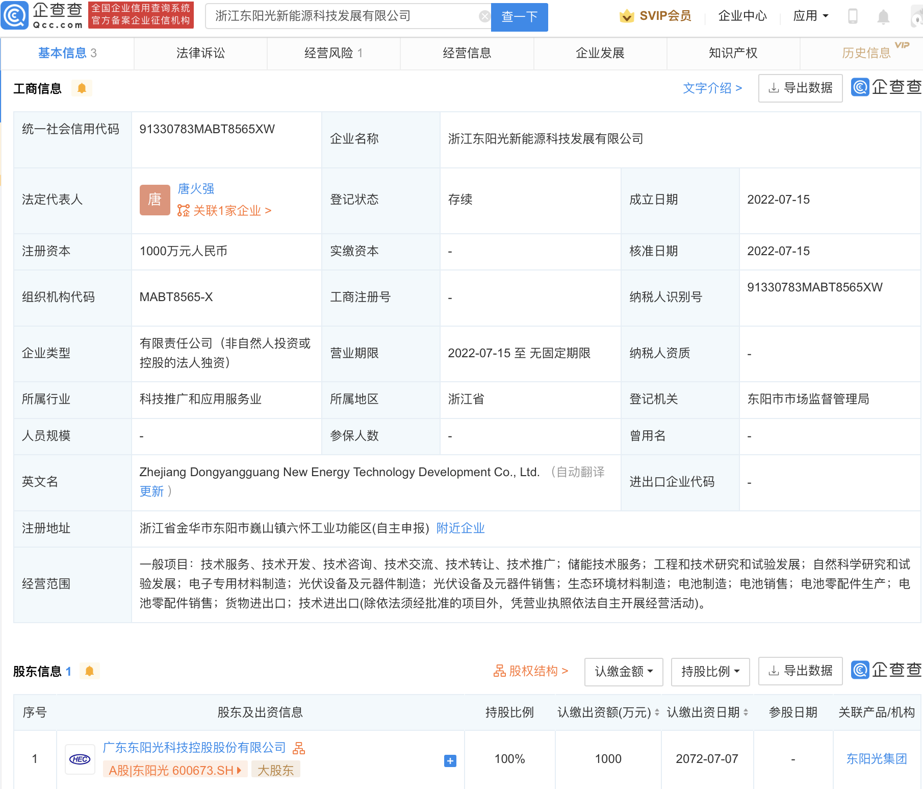Open 股权结构 link

pyautogui.click(x=539, y=671)
